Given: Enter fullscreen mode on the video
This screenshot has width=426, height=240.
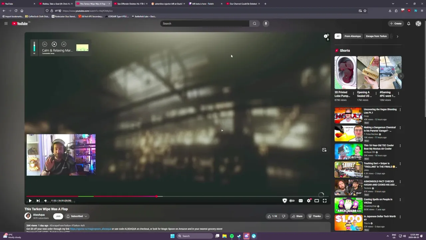Looking at the screenshot, I should click(x=325, y=201).
